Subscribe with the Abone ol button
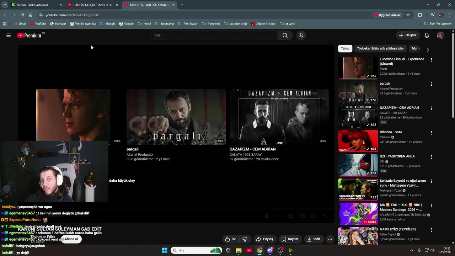455x256 pixels. (x=71, y=239)
